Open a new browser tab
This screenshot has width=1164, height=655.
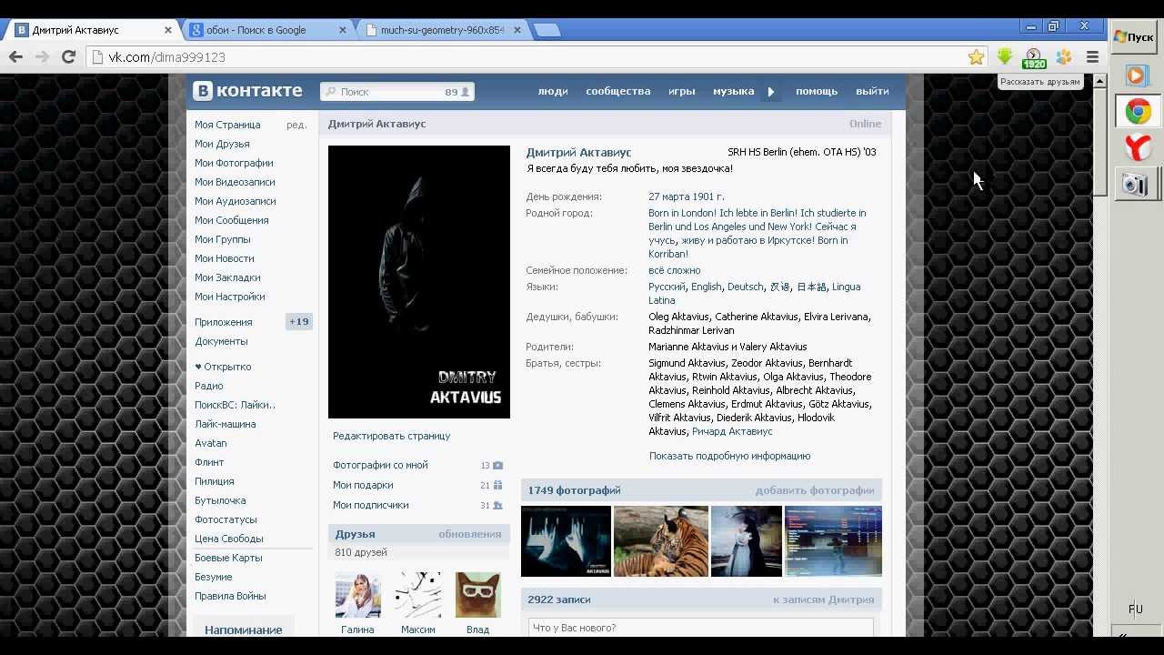pyautogui.click(x=547, y=30)
